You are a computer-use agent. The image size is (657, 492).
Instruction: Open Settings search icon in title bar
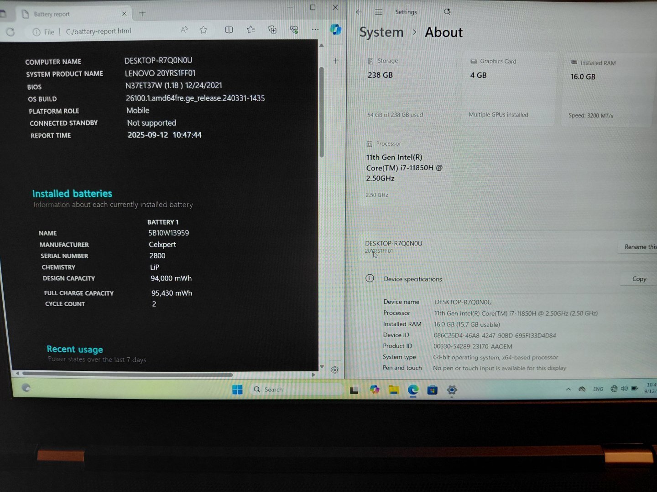(447, 12)
